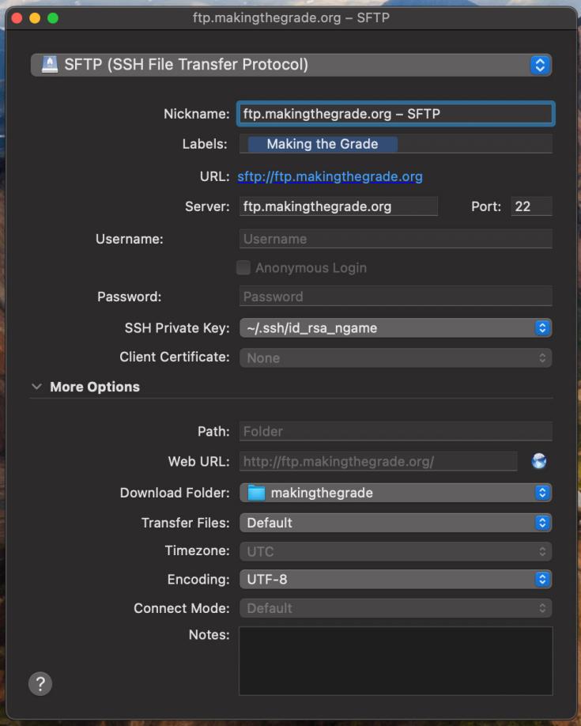Click the SFTP drive icon

50,64
